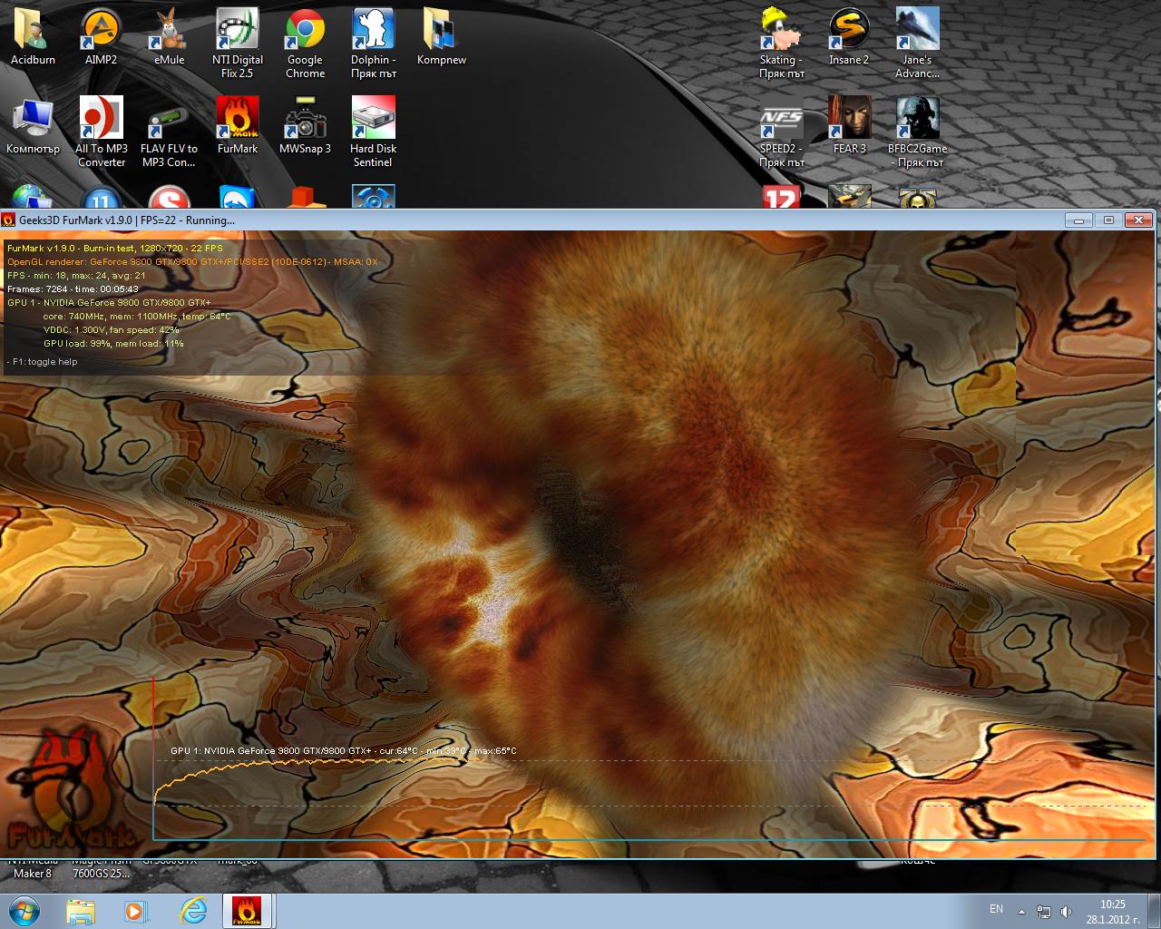
Task: Click the GPU temperature graph label
Action: [343, 750]
